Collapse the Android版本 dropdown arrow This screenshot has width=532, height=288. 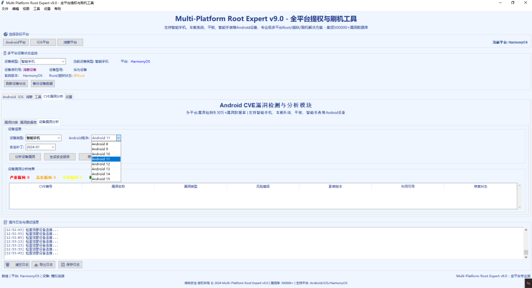pos(118,138)
